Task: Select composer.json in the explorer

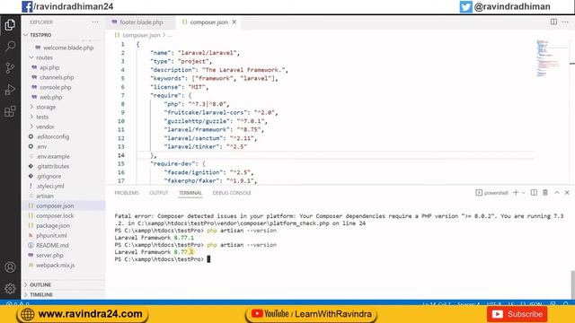Action: pos(63,205)
